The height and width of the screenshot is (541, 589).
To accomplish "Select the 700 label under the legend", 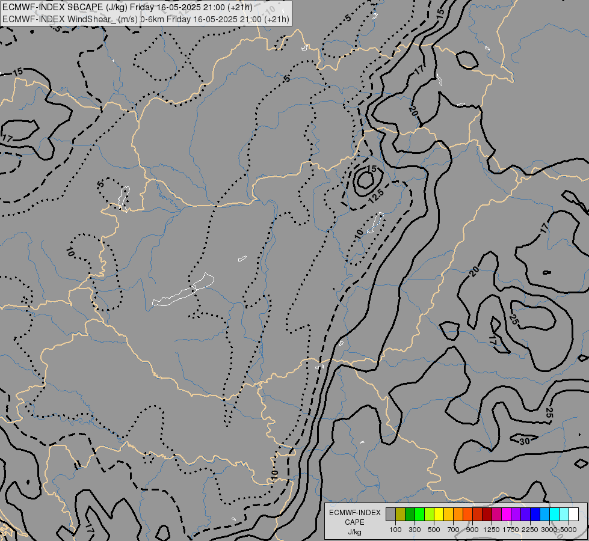I will [x=454, y=530].
